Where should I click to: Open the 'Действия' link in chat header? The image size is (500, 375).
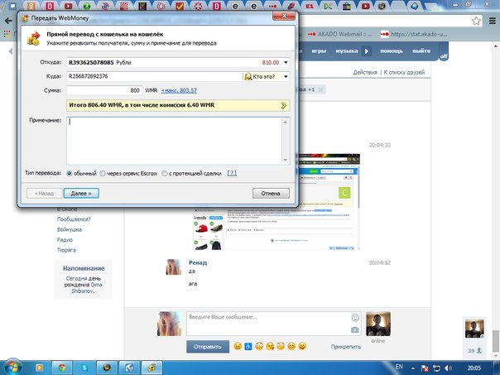365,72
